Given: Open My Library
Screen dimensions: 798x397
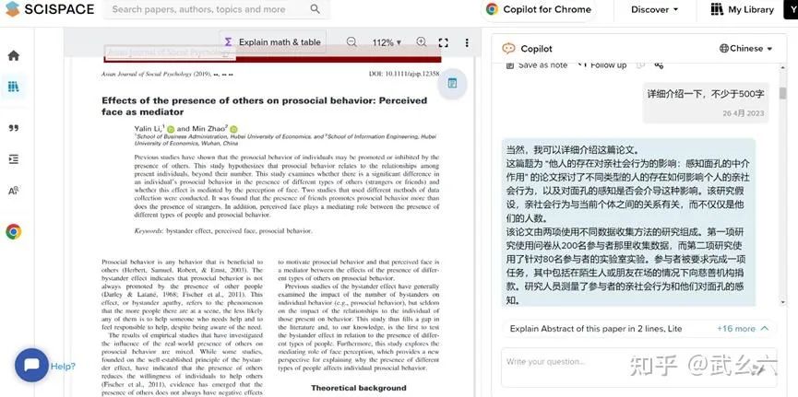Looking at the screenshot, I should coord(742,9).
